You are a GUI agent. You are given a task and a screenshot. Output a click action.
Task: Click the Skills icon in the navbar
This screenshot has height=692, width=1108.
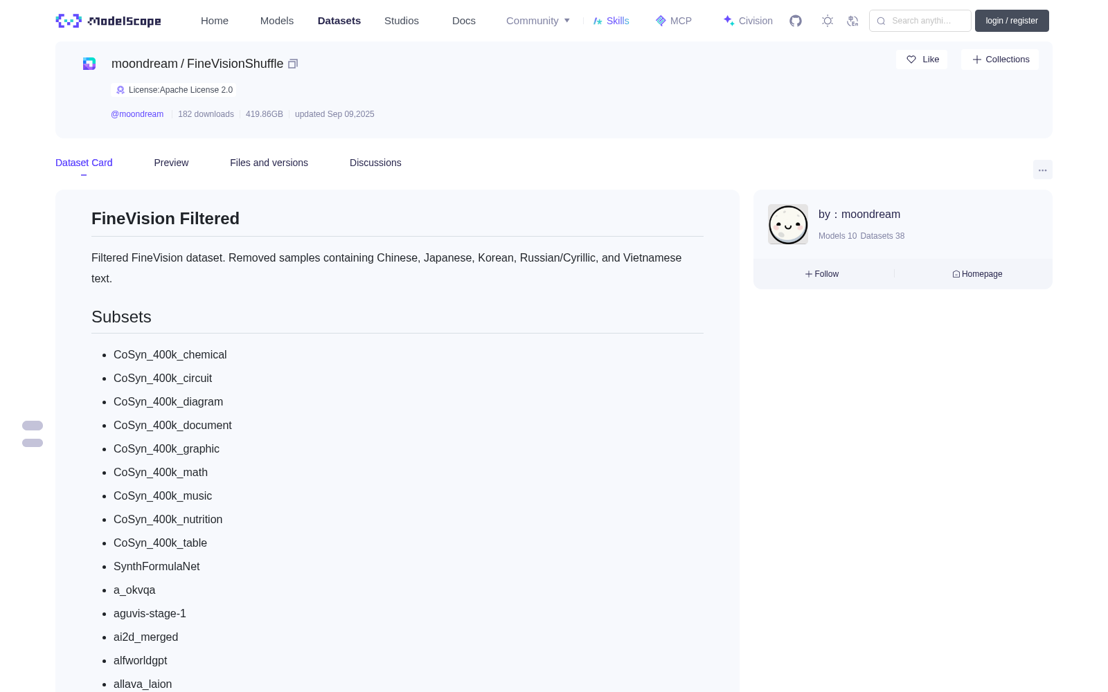coord(598,21)
